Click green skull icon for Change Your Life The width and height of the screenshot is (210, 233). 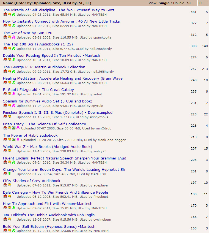pos(10,174)
